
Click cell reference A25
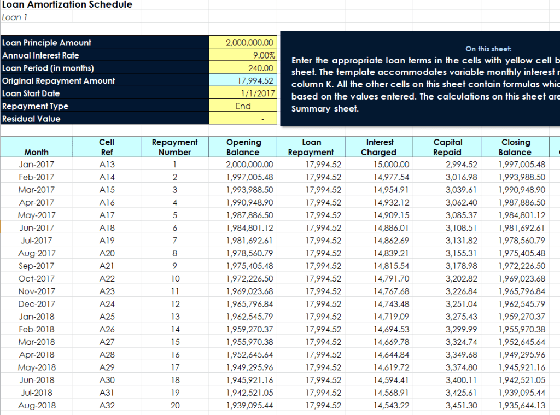[x=107, y=317]
